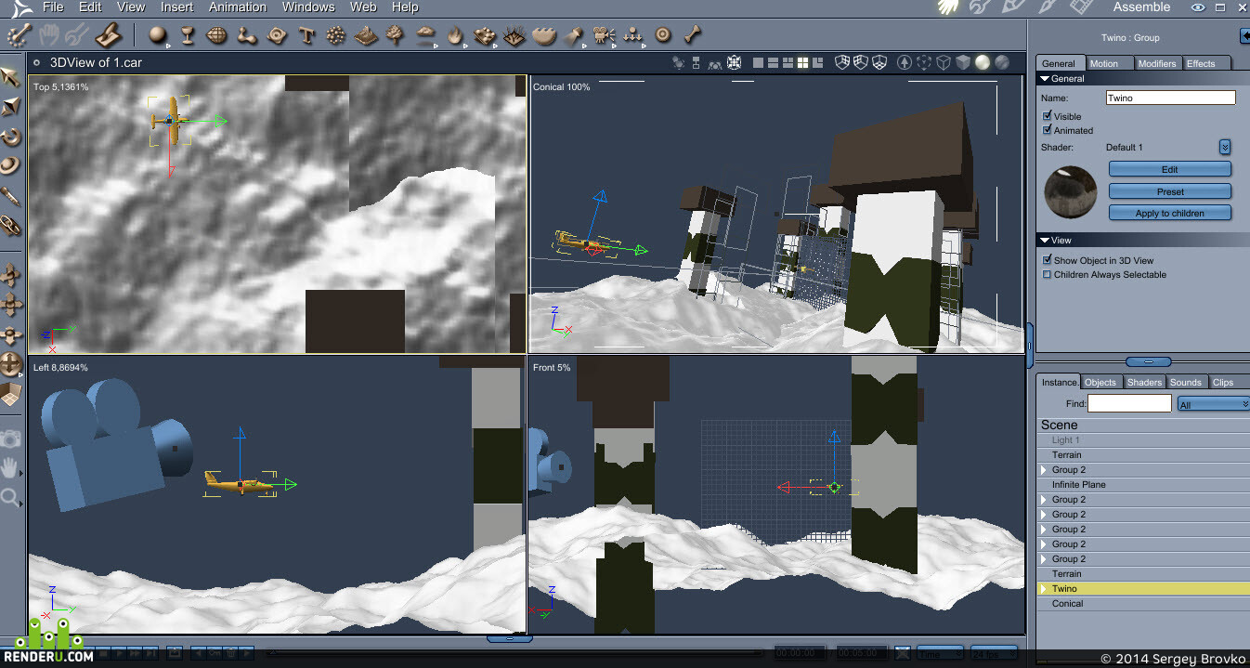The height and width of the screenshot is (668, 1250).
Task: Click the Preset button
Action: click(1170, 191)
